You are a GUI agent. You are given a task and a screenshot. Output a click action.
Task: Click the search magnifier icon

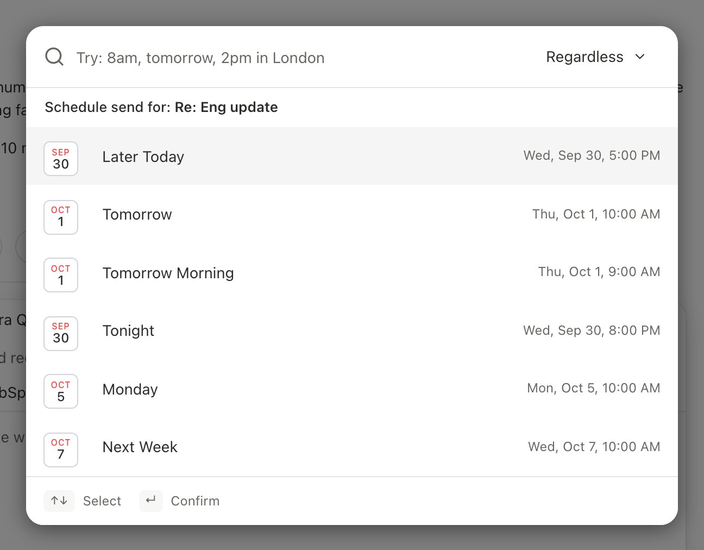pyautogui.click(x=54, y=57)
